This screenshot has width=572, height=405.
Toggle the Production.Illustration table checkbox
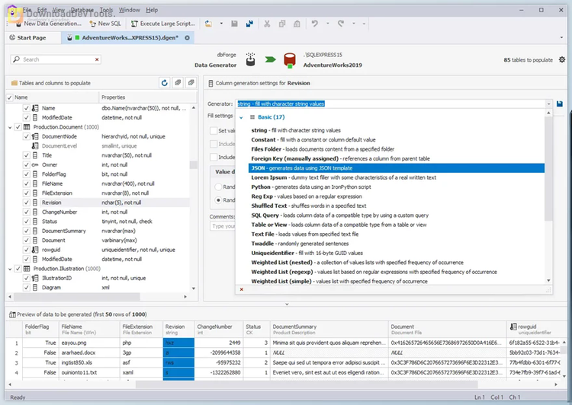(18, 269)
